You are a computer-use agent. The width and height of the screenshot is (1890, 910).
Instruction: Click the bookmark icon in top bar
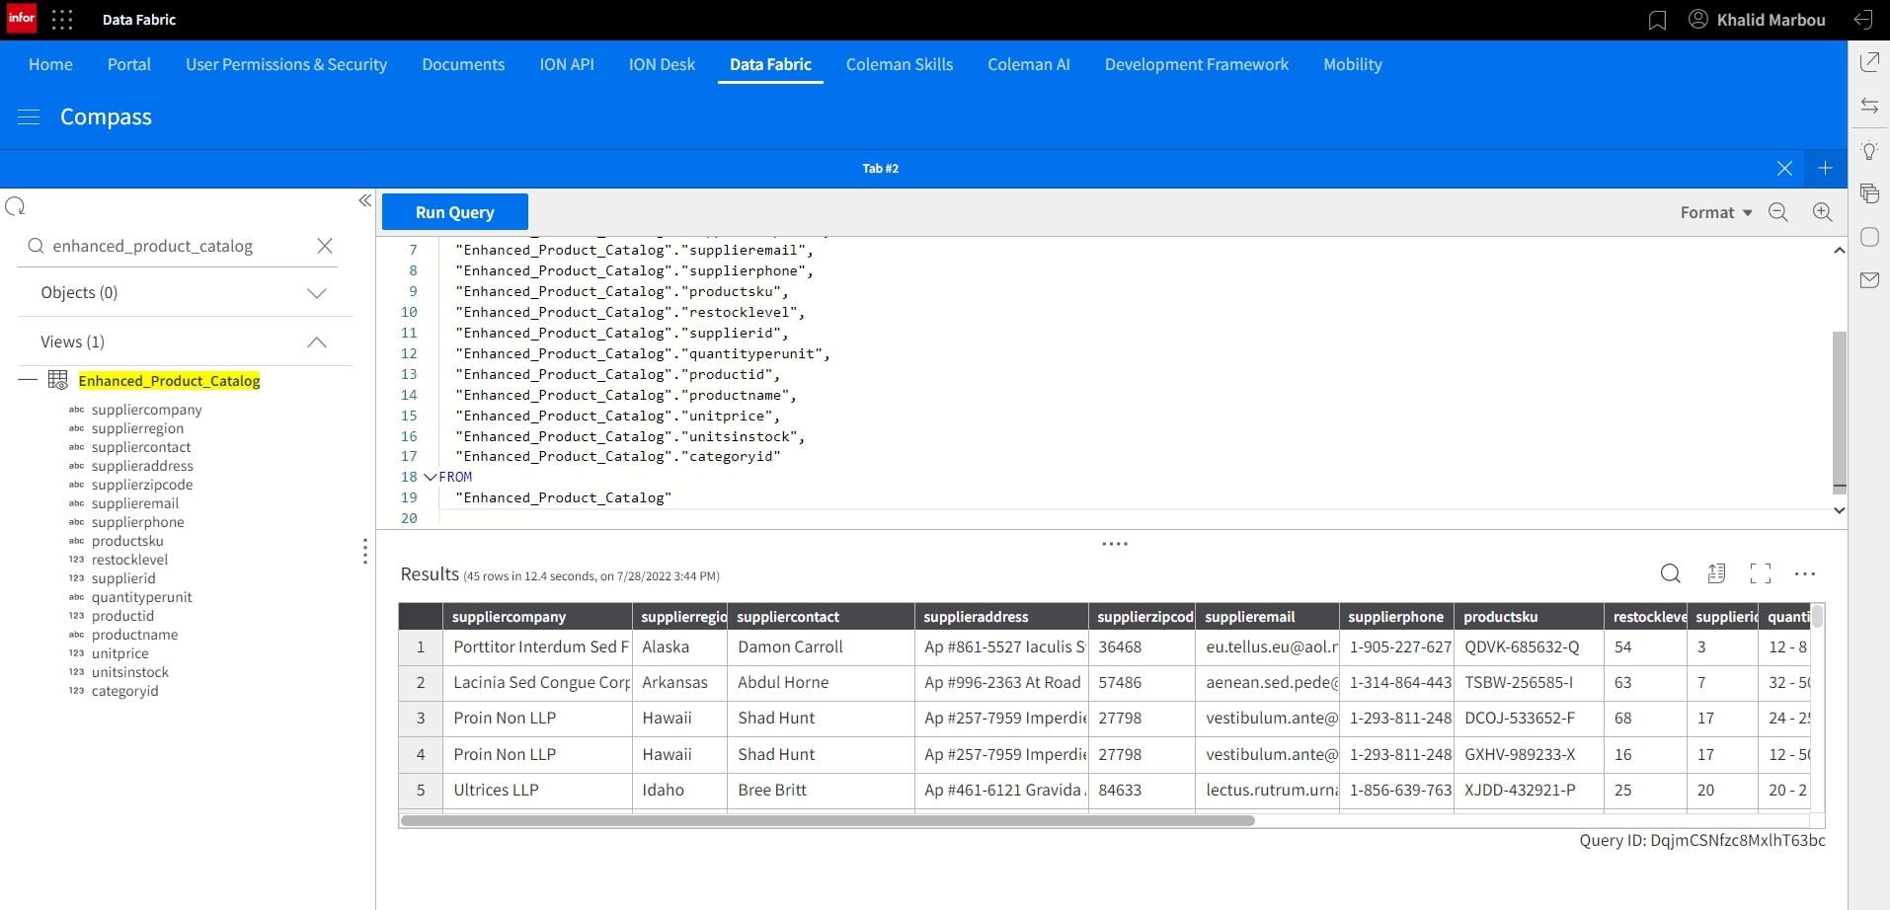(x=1657, y=20)
